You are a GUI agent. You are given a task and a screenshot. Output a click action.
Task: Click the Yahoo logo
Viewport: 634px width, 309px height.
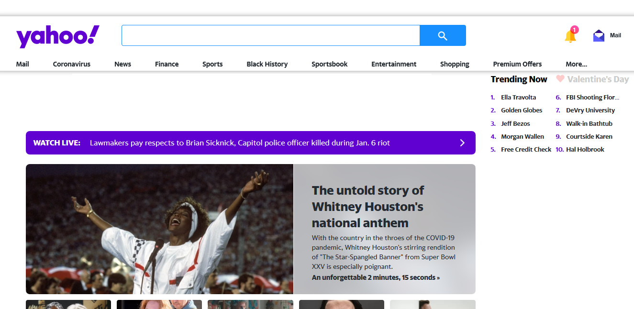click(58, 36)
